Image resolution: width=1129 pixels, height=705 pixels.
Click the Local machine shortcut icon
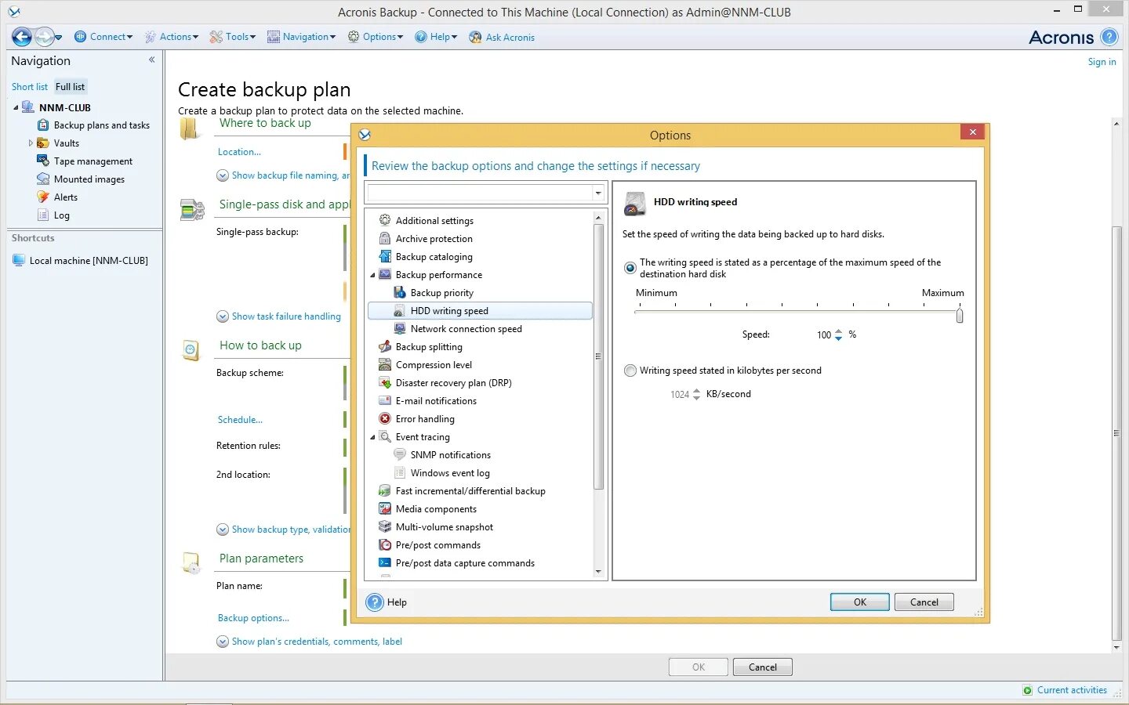19,260
